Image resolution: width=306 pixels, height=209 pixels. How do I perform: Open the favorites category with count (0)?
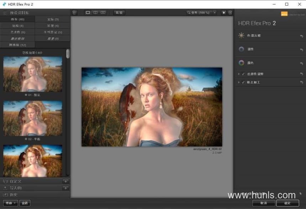(53, 38)
